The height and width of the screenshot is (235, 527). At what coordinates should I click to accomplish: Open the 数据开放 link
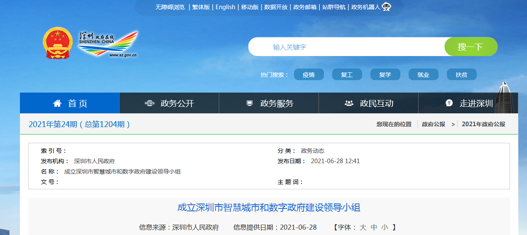pos(276,7)
